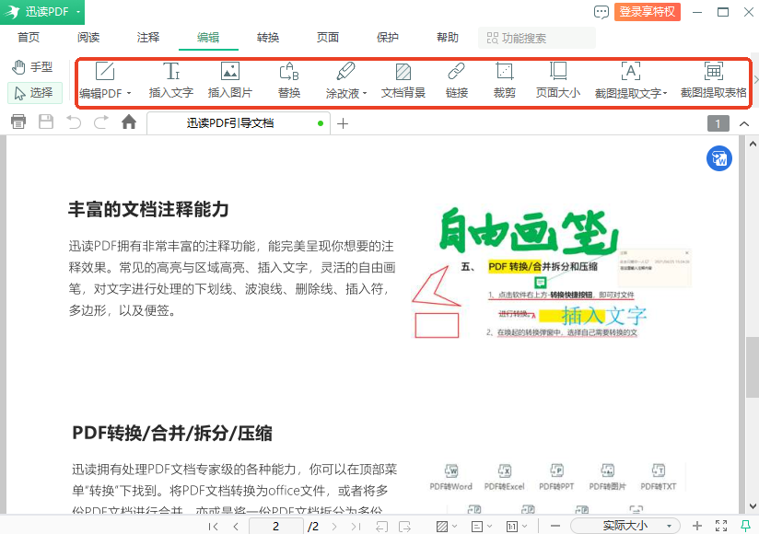Click the 功能搜索 search field
The height and width of the screenshot is (534, 759).
(x=537, y=38)
